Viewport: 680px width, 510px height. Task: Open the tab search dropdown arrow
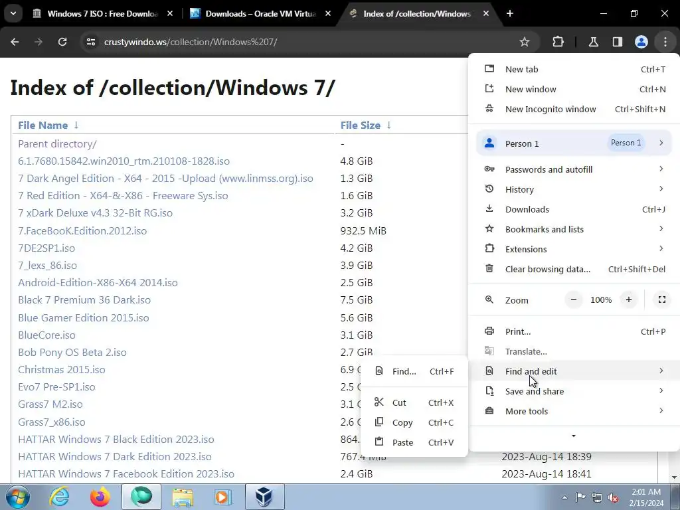tap(13, 13)
